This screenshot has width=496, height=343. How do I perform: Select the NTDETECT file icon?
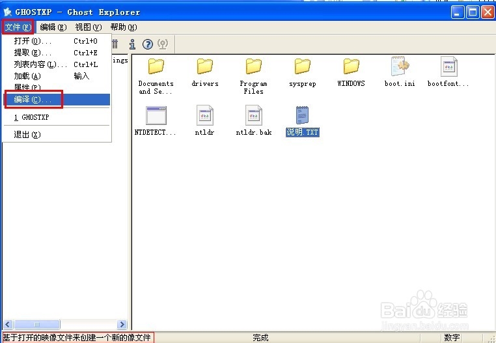156,115
